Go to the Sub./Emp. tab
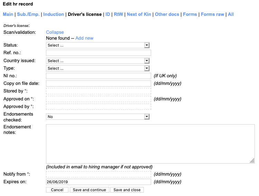 (x=28, y=14)
